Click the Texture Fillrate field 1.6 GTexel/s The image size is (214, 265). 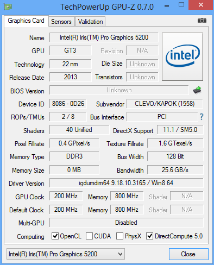(175, 143)
